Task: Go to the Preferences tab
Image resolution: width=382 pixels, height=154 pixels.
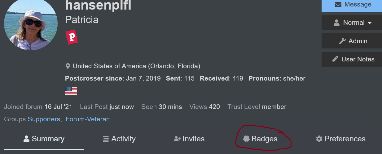Action: 340,139
